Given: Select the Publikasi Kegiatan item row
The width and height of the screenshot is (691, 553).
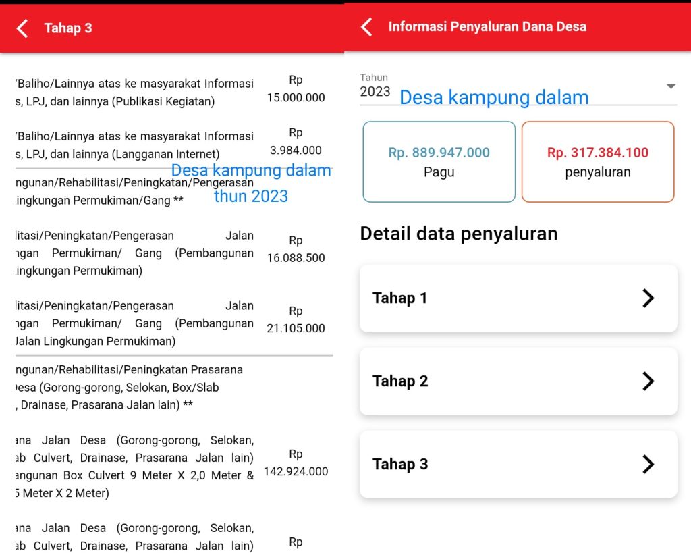Looking at the screenshot, I should 134,93.
